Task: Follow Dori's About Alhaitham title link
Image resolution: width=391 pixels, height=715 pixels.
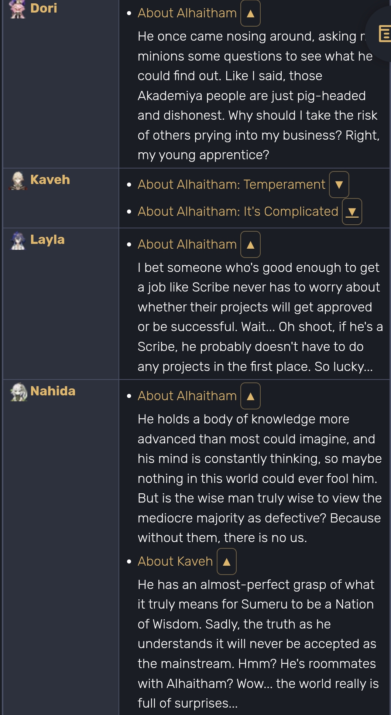Action: point(187,13)
